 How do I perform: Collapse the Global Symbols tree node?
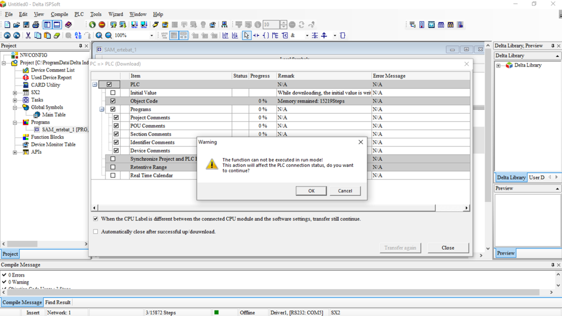tap(15, 108)
